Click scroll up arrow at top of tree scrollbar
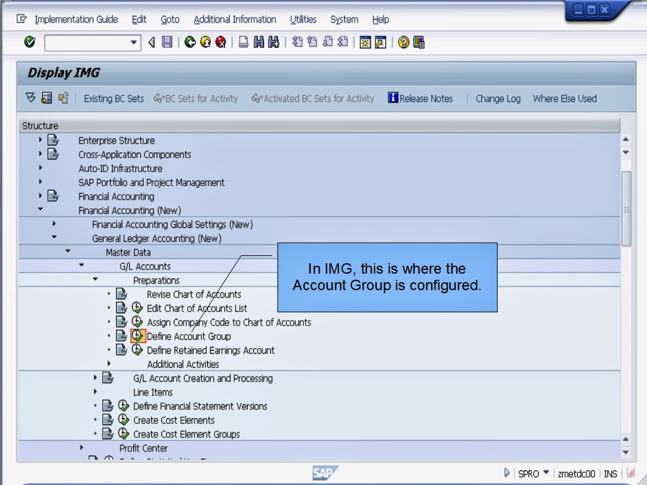The image size is (647, 485). point(626,139)
